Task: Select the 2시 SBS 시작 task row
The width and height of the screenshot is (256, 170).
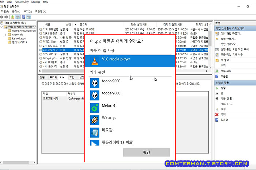Action: (124, 50)
